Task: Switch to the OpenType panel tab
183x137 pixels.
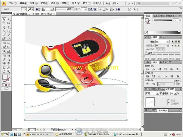Action: point(163,110)
